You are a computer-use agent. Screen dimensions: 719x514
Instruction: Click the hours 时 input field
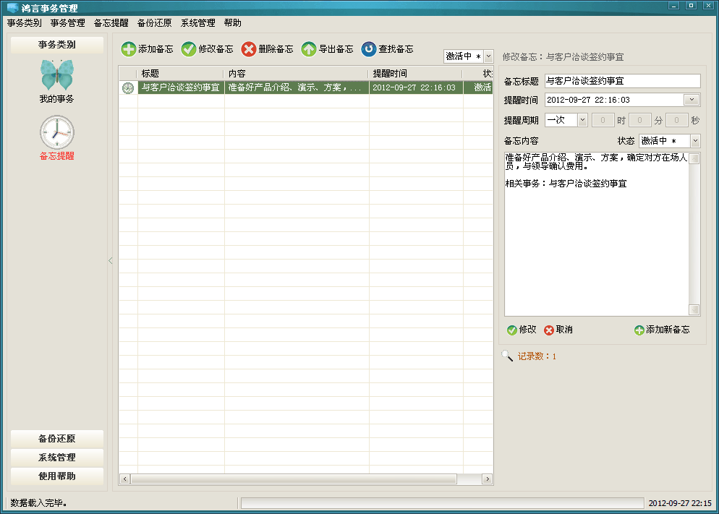(603, 120)
